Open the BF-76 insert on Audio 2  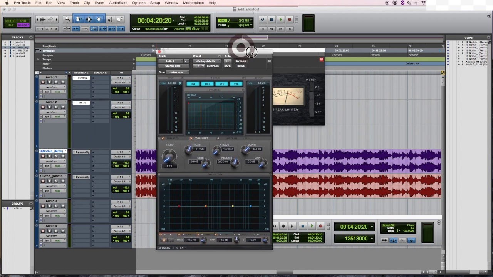click(83, 103)
